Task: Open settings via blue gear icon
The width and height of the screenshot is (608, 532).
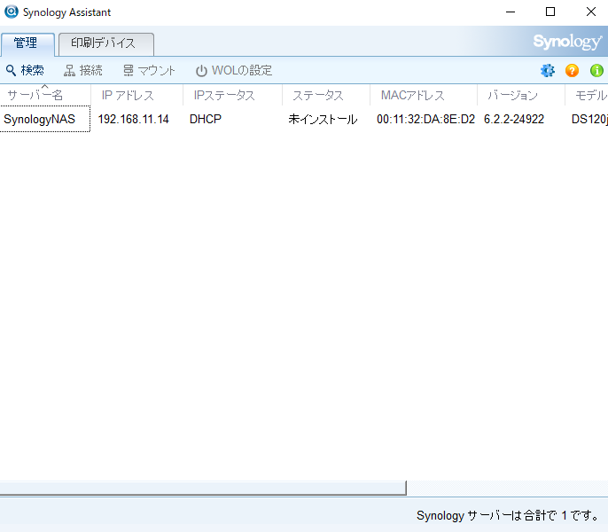Action: pos(548,71)
